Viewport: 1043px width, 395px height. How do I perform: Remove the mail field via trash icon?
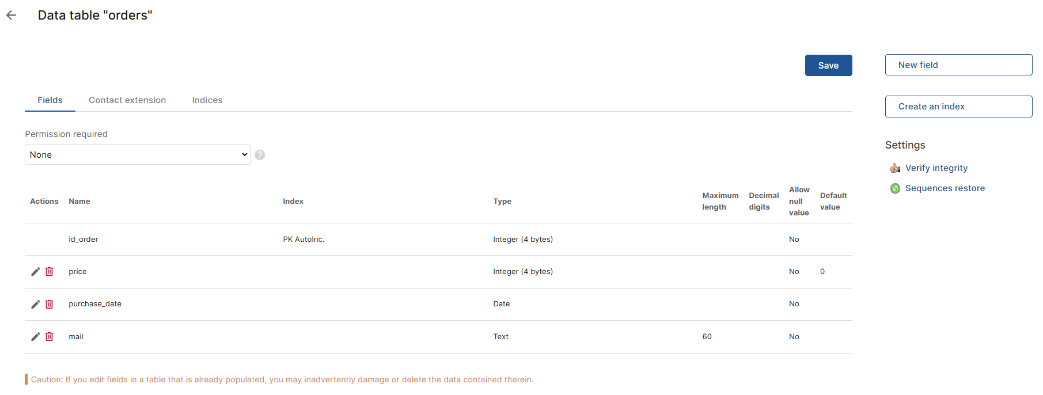click(x=50, y=337)
